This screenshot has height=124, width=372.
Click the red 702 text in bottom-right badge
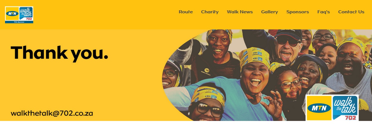point(351,118)
